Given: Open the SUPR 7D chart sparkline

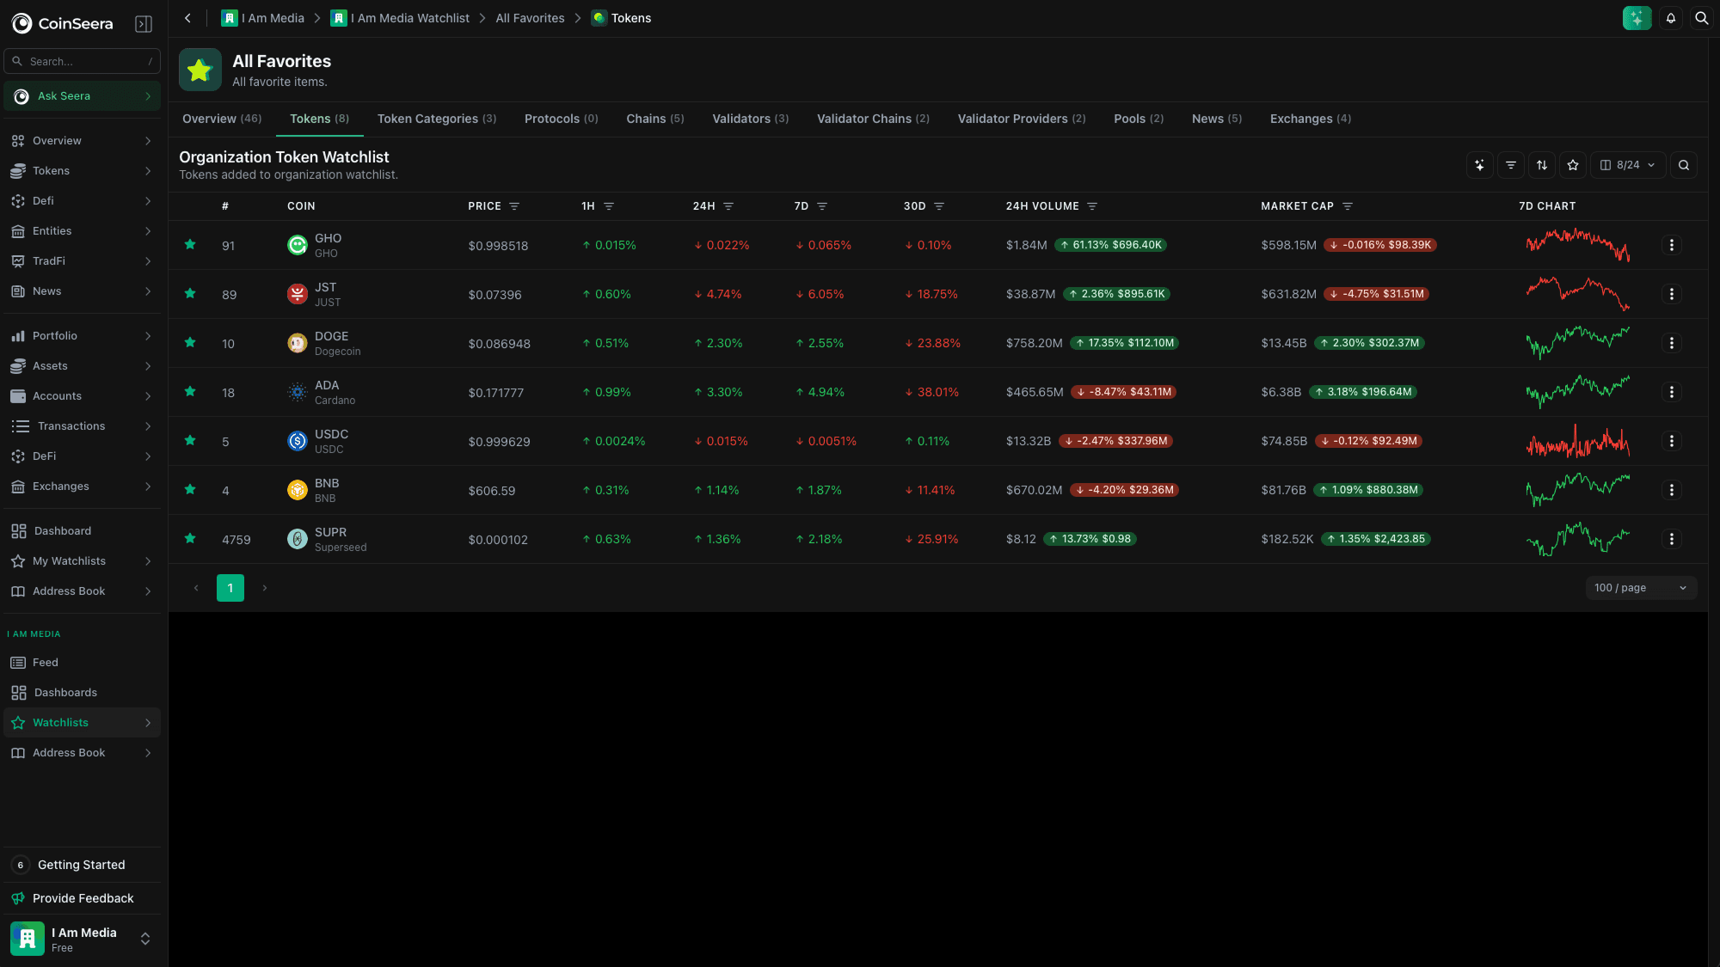Looking at the screenshot, I should pos(1577,539).
